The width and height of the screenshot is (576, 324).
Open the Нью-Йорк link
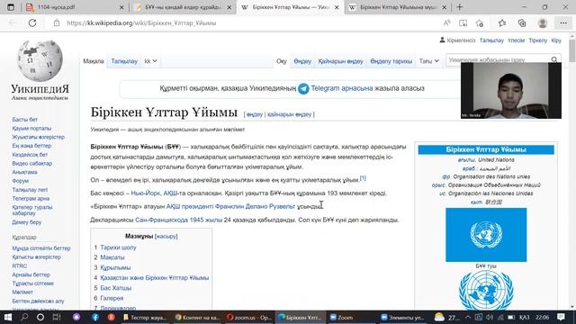coord(145,193)
